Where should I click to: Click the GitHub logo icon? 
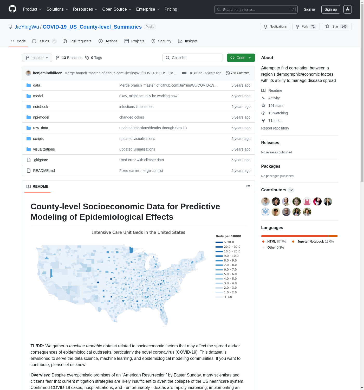(12, 9)
